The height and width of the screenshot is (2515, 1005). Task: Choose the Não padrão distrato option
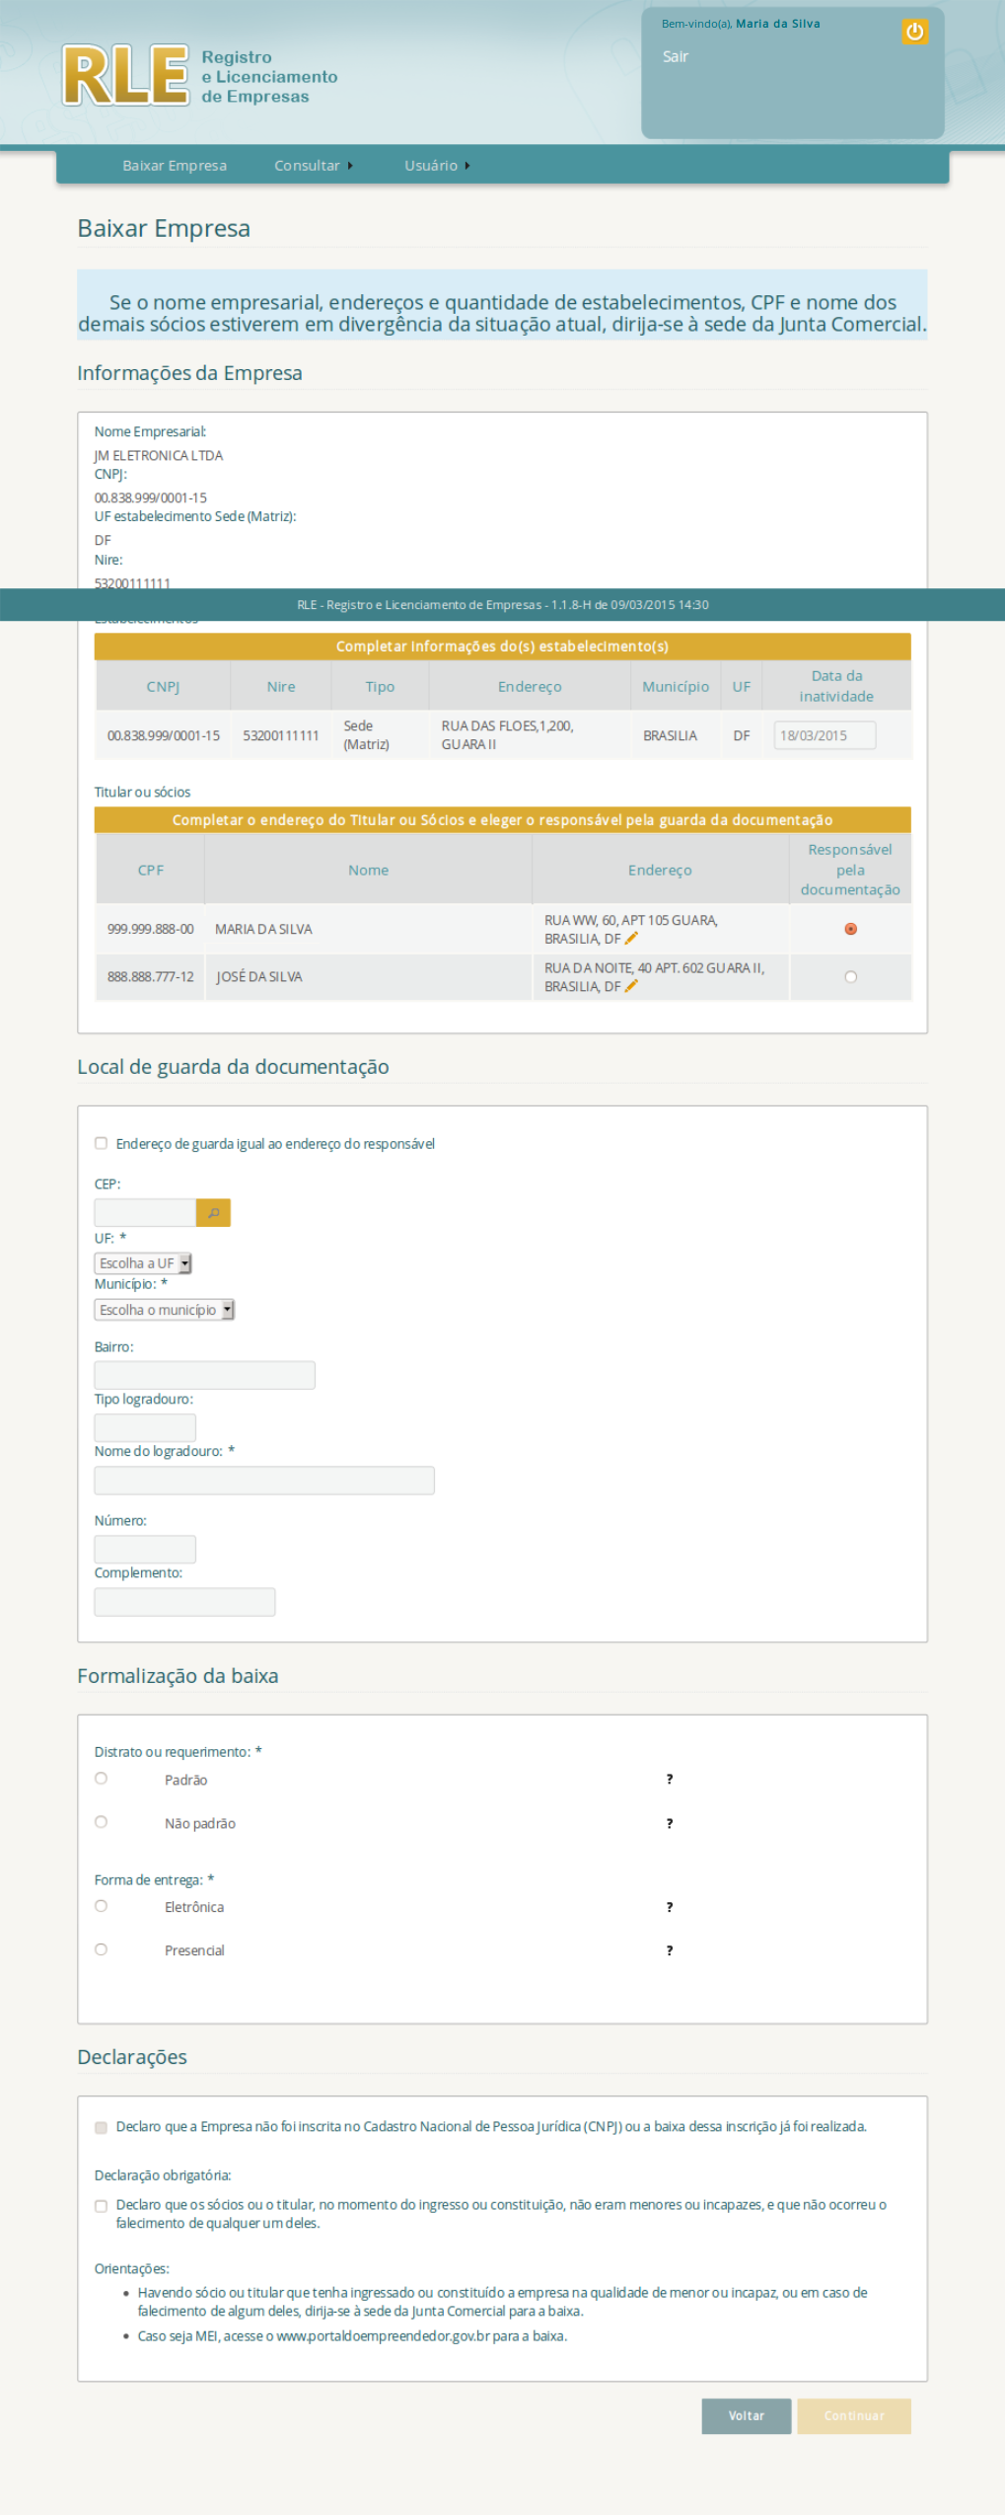coord(101,1821)
